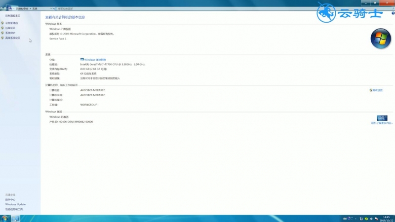Click 更改设置 (Change settings) link
Image resolution: width=395 pixels, height=222 pixels.
click(x=377, y=90)
